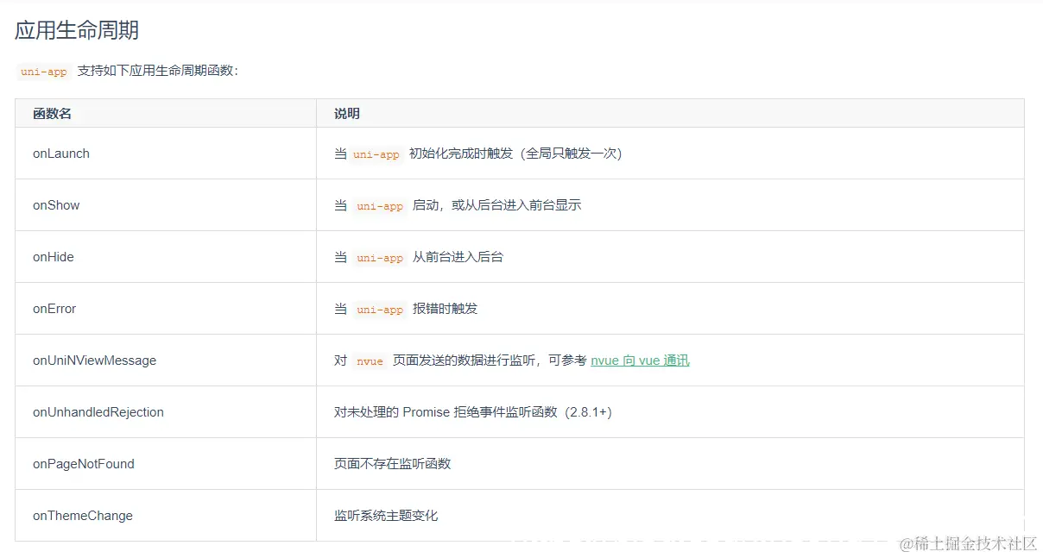Click the "uni-app" tag in the onError description
Screen dimensions: 1043x558
coord(379,309)
